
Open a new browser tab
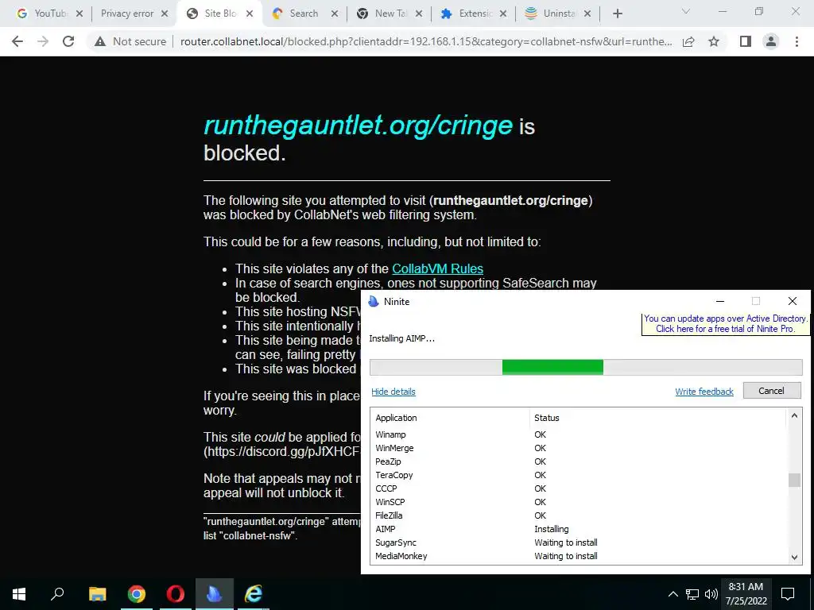click(x=617, y=14)
